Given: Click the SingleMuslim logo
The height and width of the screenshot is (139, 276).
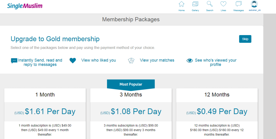Looking at the screenshot, I should pos(25,6).
